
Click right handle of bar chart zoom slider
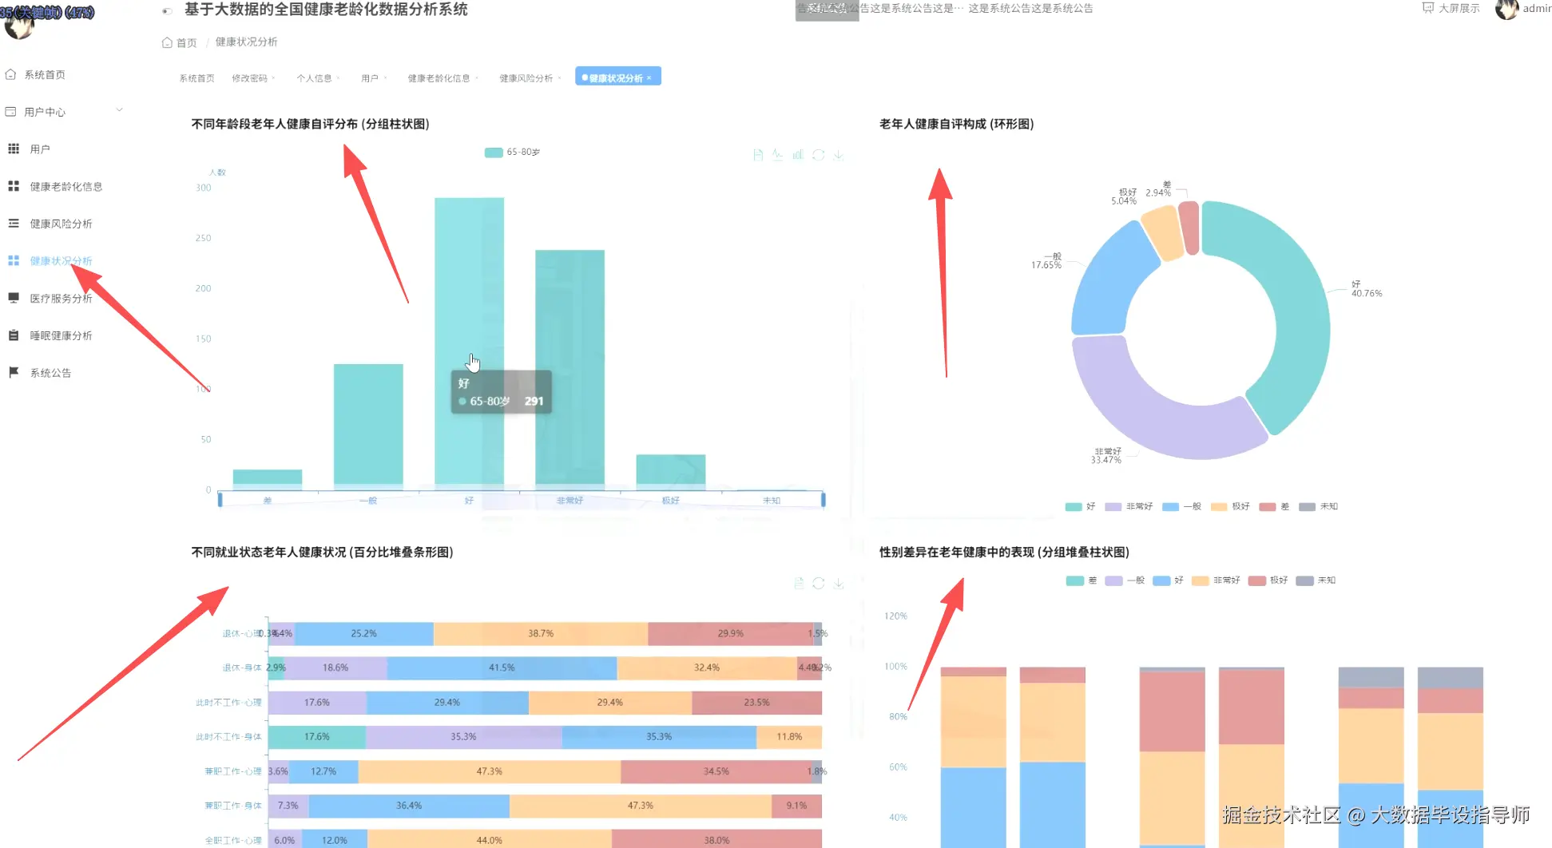tap(823, 500)
